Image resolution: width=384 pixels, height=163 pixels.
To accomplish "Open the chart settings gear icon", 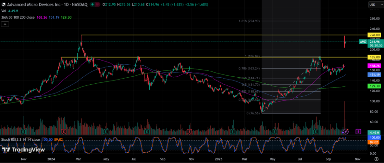I will (376, 159).
